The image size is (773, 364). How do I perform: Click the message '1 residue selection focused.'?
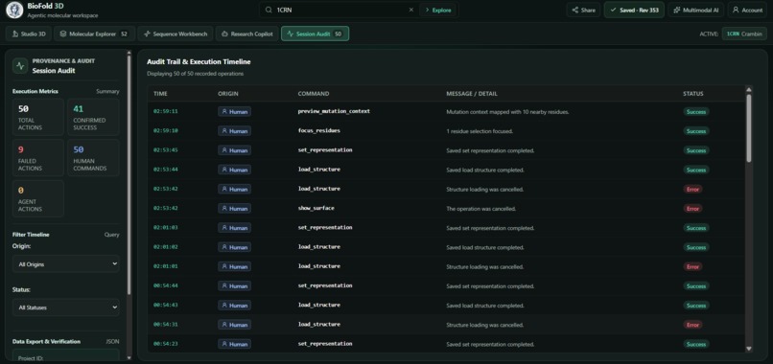pos(480,131)
